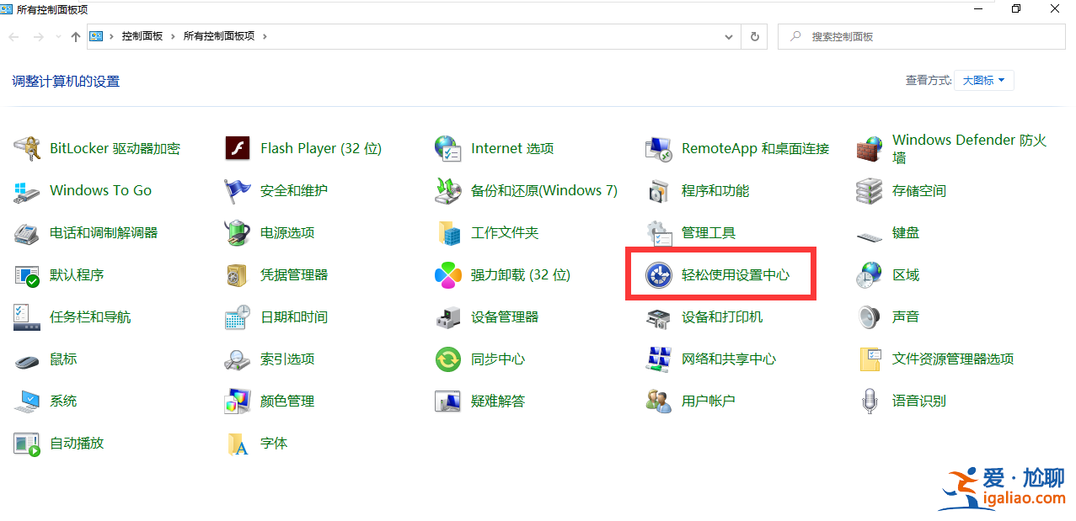Open the 大图标 view dropdown
This screenshot has width=1076, height=521.
(982, 80)
